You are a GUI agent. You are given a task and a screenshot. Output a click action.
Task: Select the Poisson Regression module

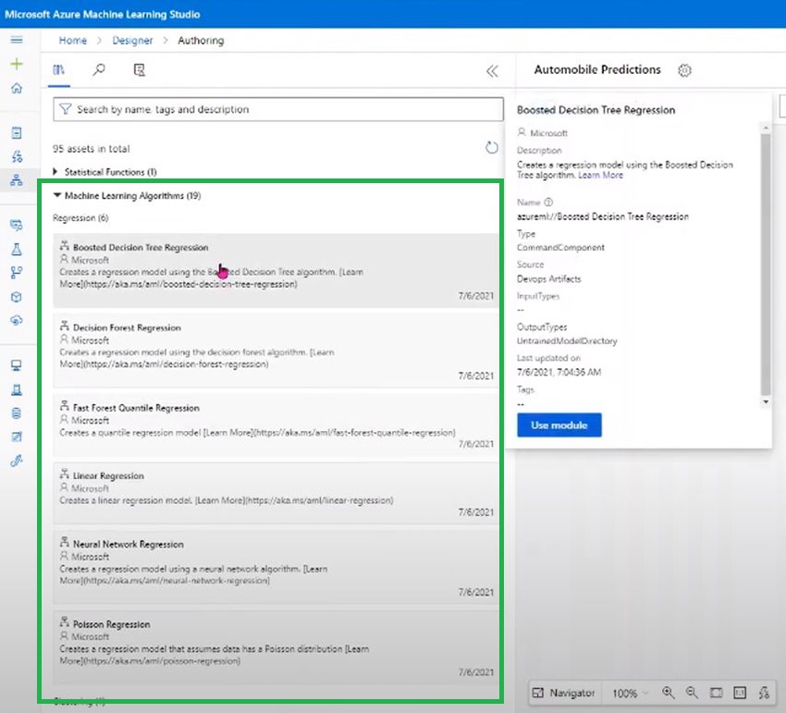[276, 646]
